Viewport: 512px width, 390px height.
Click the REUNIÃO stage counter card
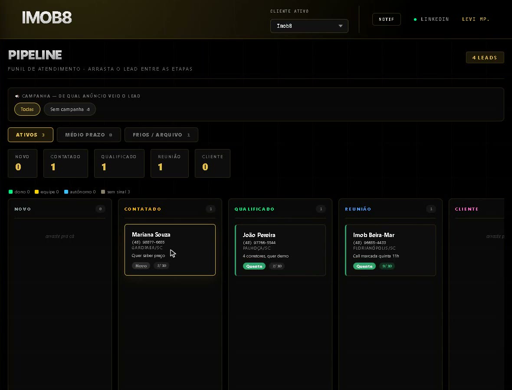(x=170, y=163)
